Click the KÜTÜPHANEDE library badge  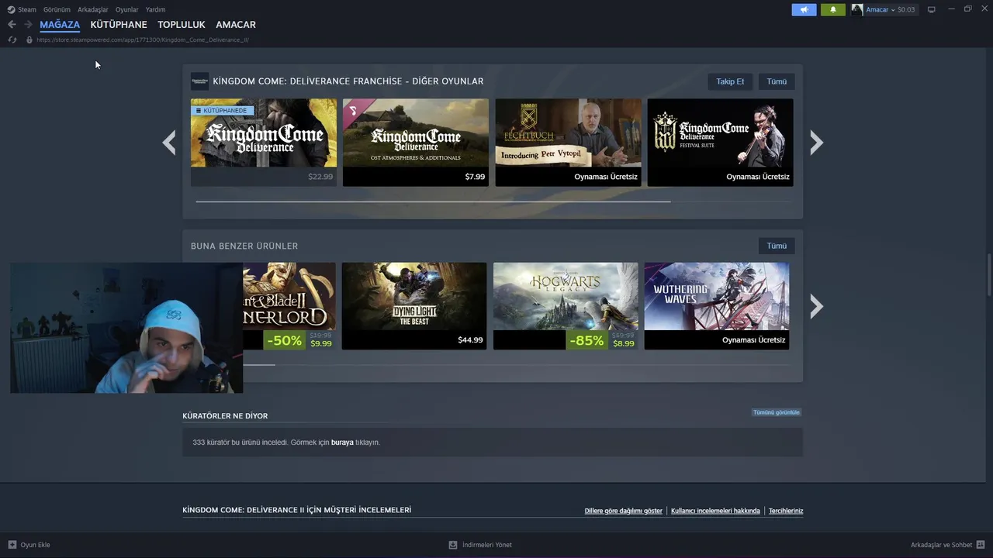coord(222,111)
